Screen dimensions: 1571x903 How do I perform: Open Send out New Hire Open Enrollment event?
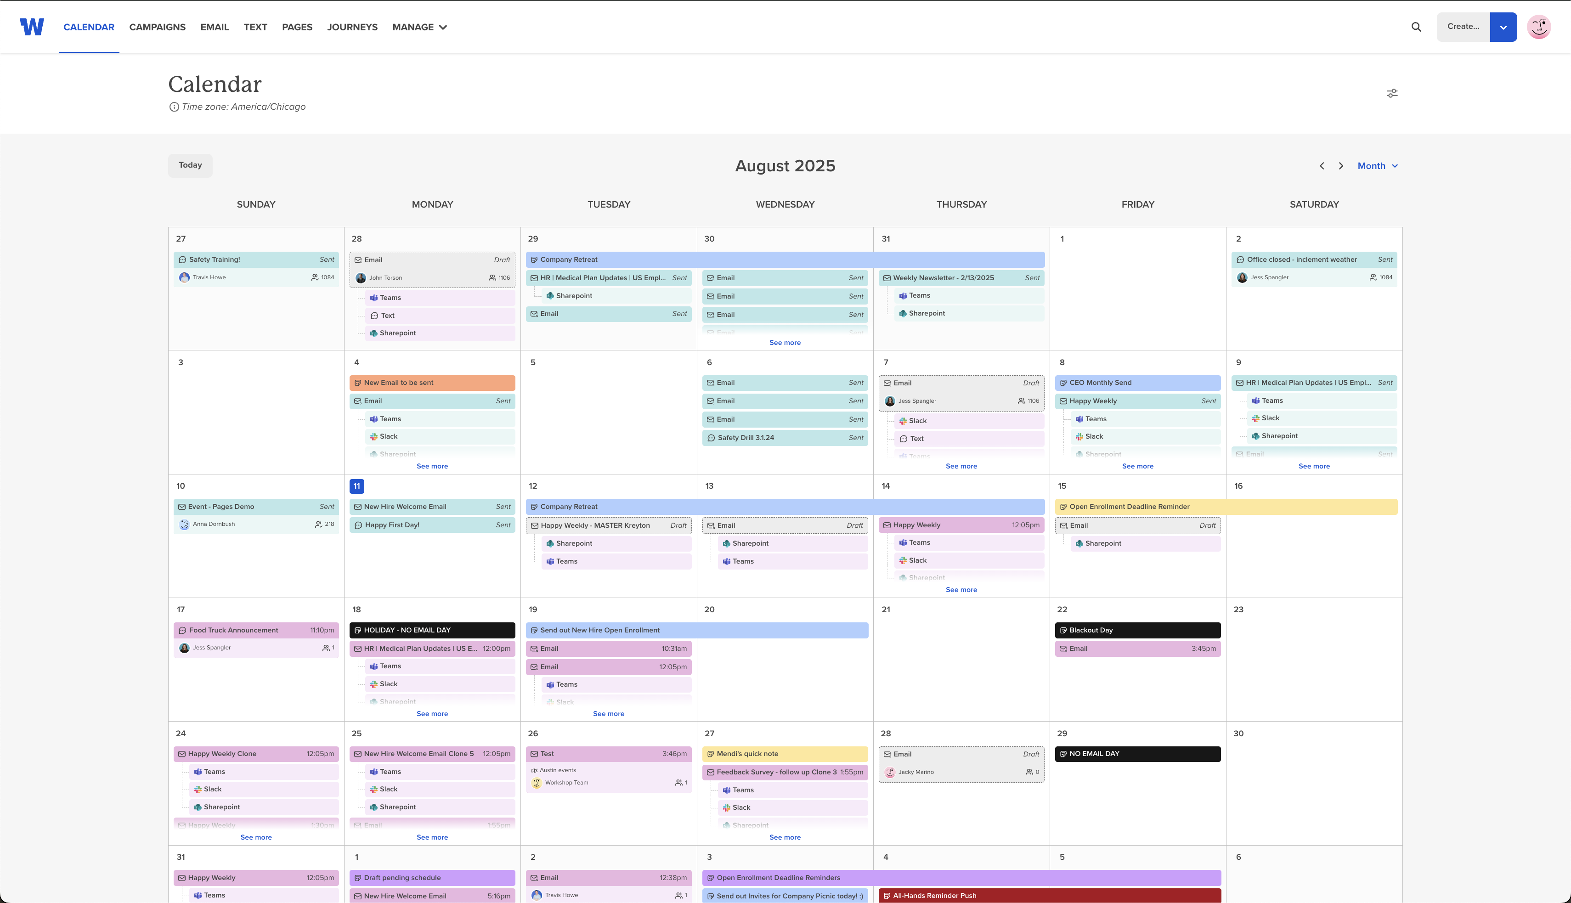(x=697, y=630)
